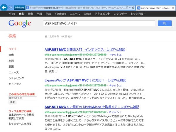The width and height of the screenshot is (176, 132).
Task: Open +You in the top bar
Action: click(x=12, y=14)
